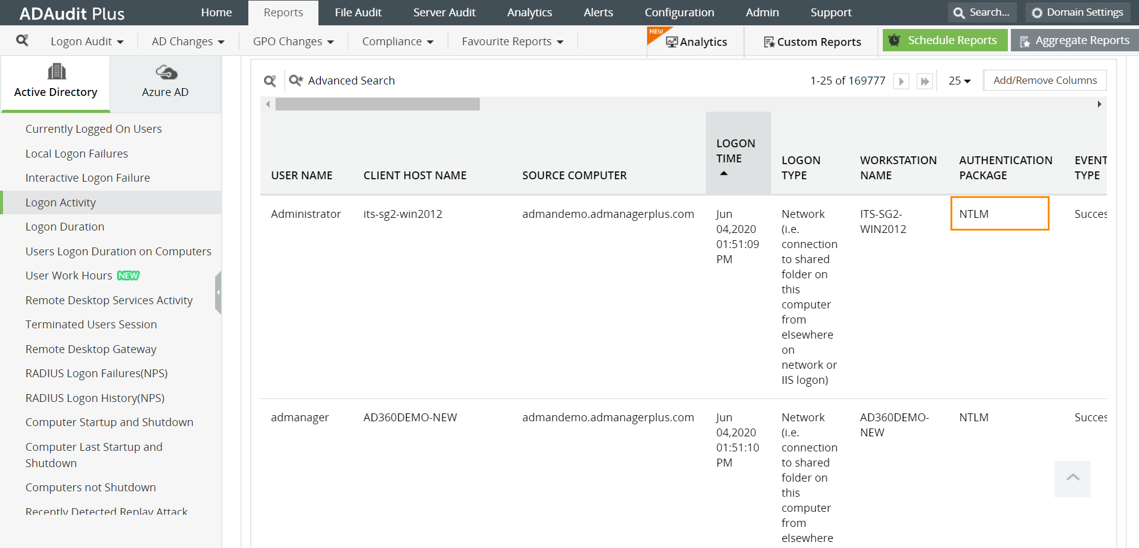The height and width of the screenshot is (548, 1139).
Task: Click the quick search icon above table
Action: (x=270, y=81)
